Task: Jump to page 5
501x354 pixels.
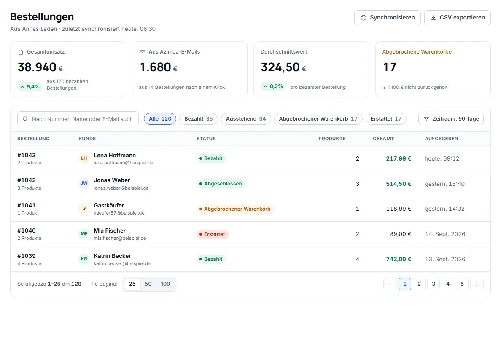Action: 462,284
